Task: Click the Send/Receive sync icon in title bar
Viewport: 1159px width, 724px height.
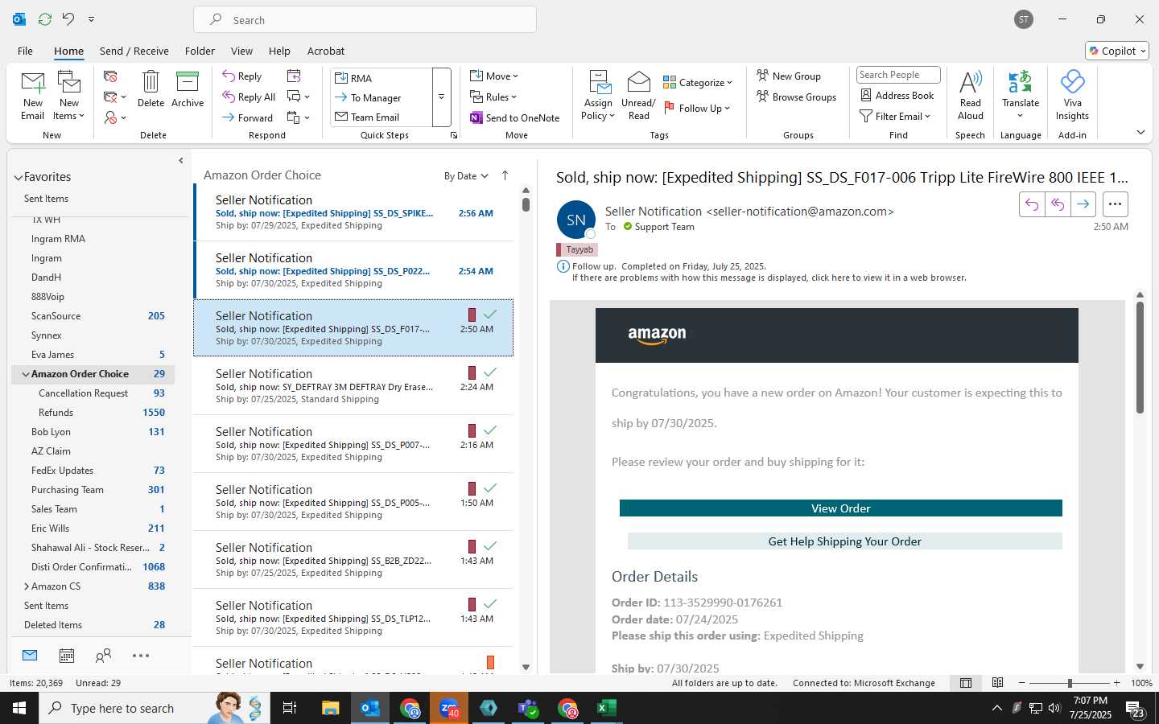Action: pos(45,19)
